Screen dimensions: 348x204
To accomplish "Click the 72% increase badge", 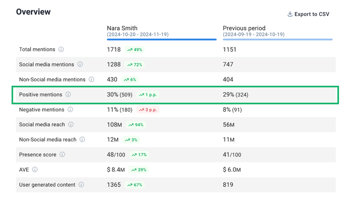I will point(135,65).
